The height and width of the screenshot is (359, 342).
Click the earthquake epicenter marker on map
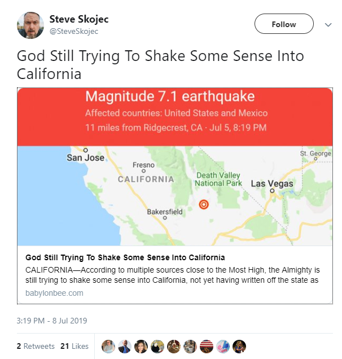coord(204,204)
